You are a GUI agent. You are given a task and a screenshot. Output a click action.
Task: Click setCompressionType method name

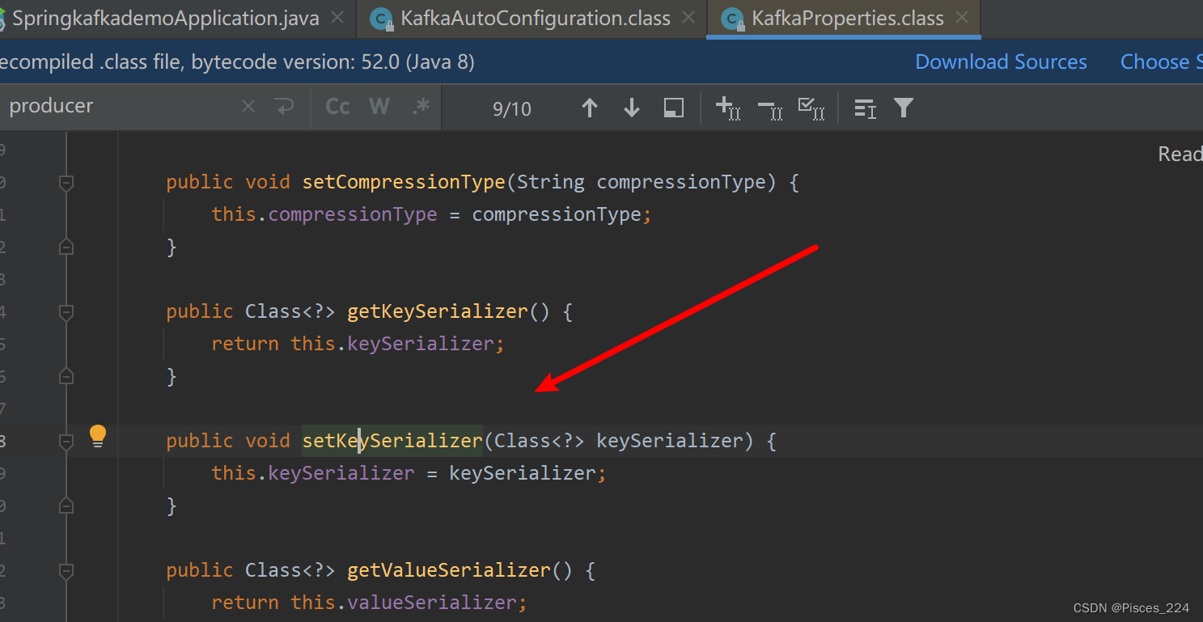(404, 182)
